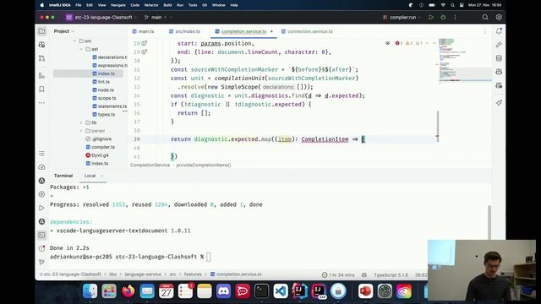Click provideCompletionItems() breadcrumb
This screenshot has height=304, width=541.
click(204, 166)
